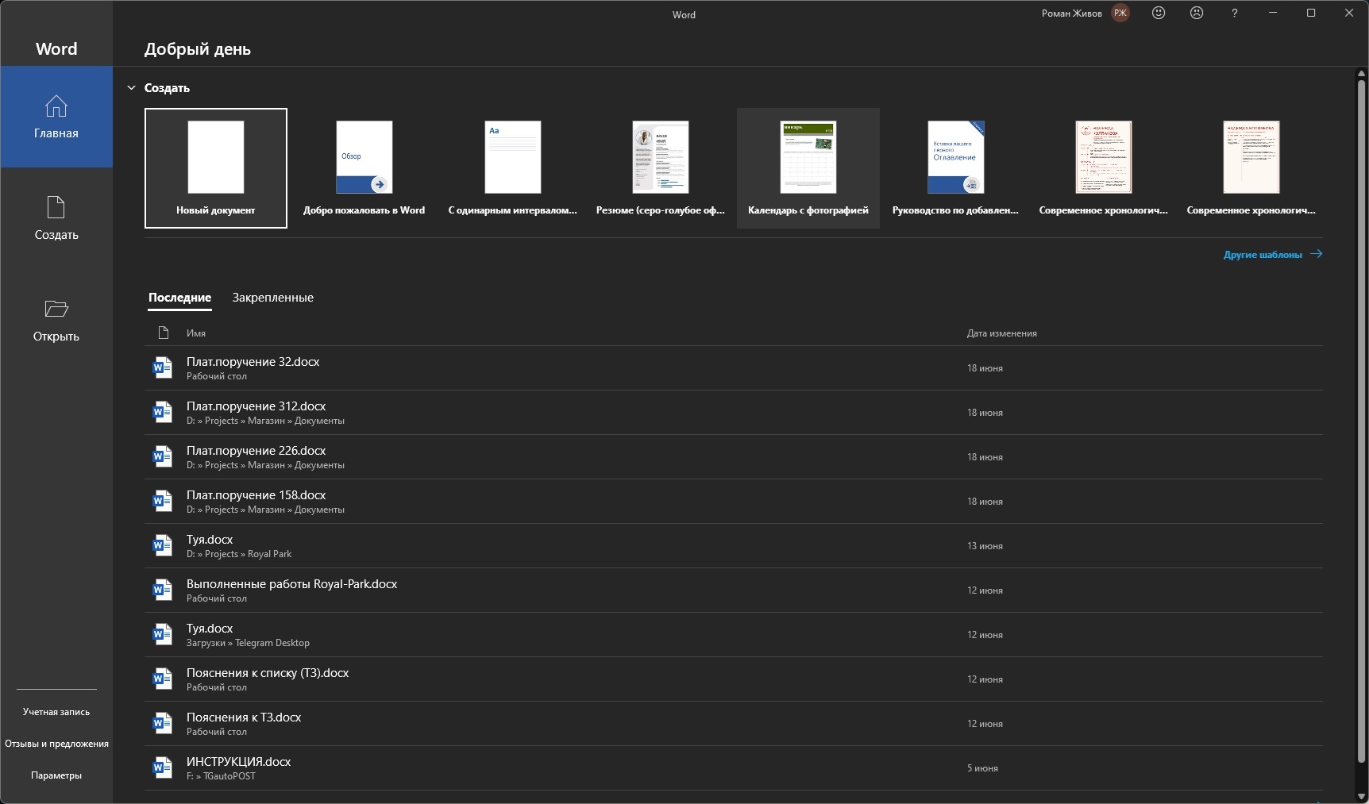Click Word icon of Плат.поручение 158.docx
Image resolution: width=1369 pixels, height=804 pixels.
[x=163, y=501]
